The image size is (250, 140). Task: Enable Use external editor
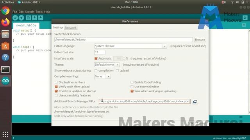[x=132, y=87]
